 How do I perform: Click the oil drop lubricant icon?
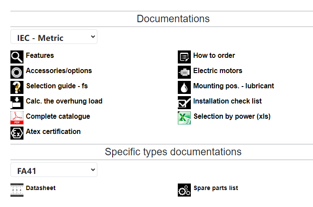tap(184, 87)
